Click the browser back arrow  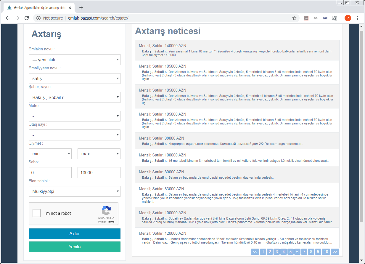click(8, 18)
